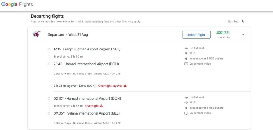273x130 pixels.
Task: Click the power outlet icon for QR 672
Action: pyautogui.click(x=186, y=108)
